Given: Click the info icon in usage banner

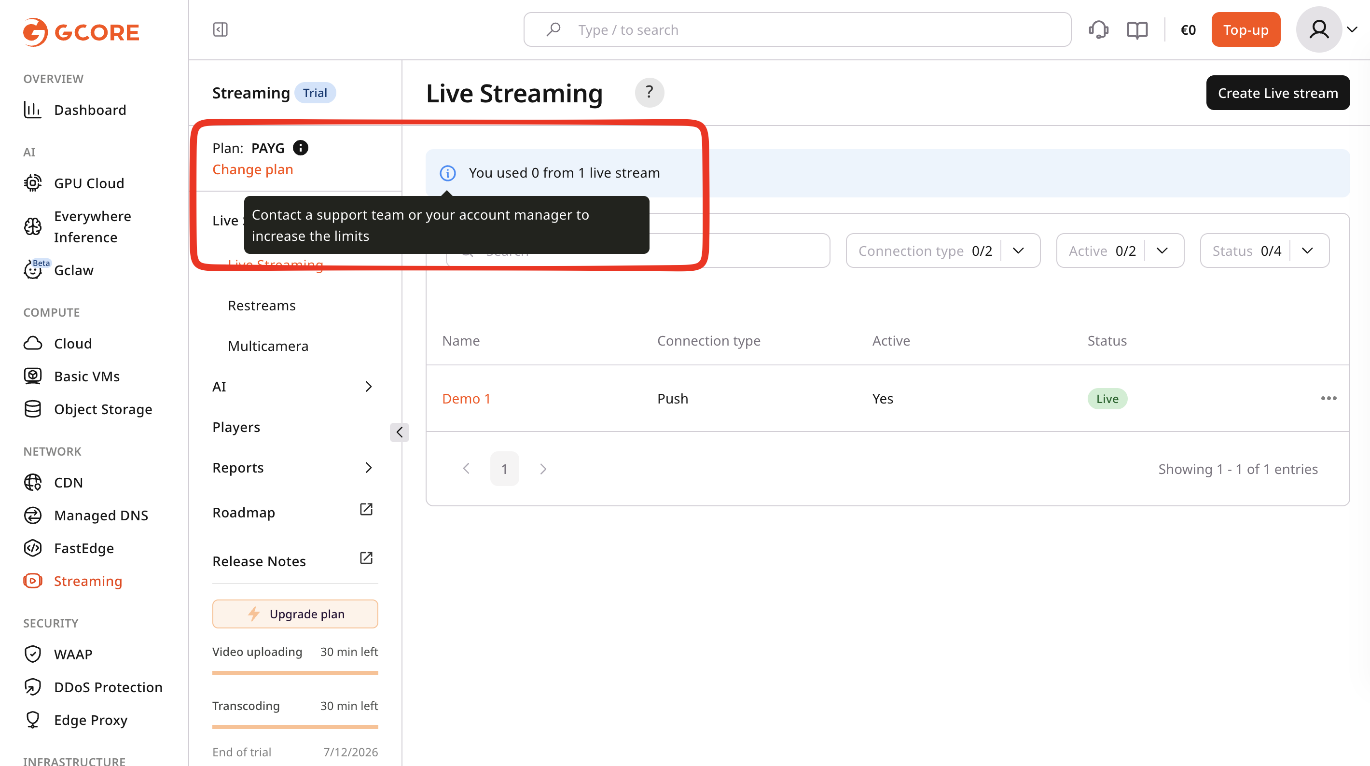Looking at the screenshot, I should 448,173.
